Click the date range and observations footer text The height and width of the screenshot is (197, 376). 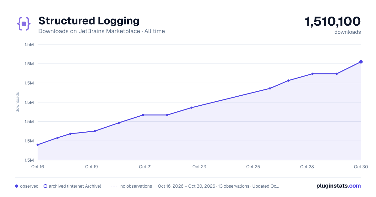[218, 186]
